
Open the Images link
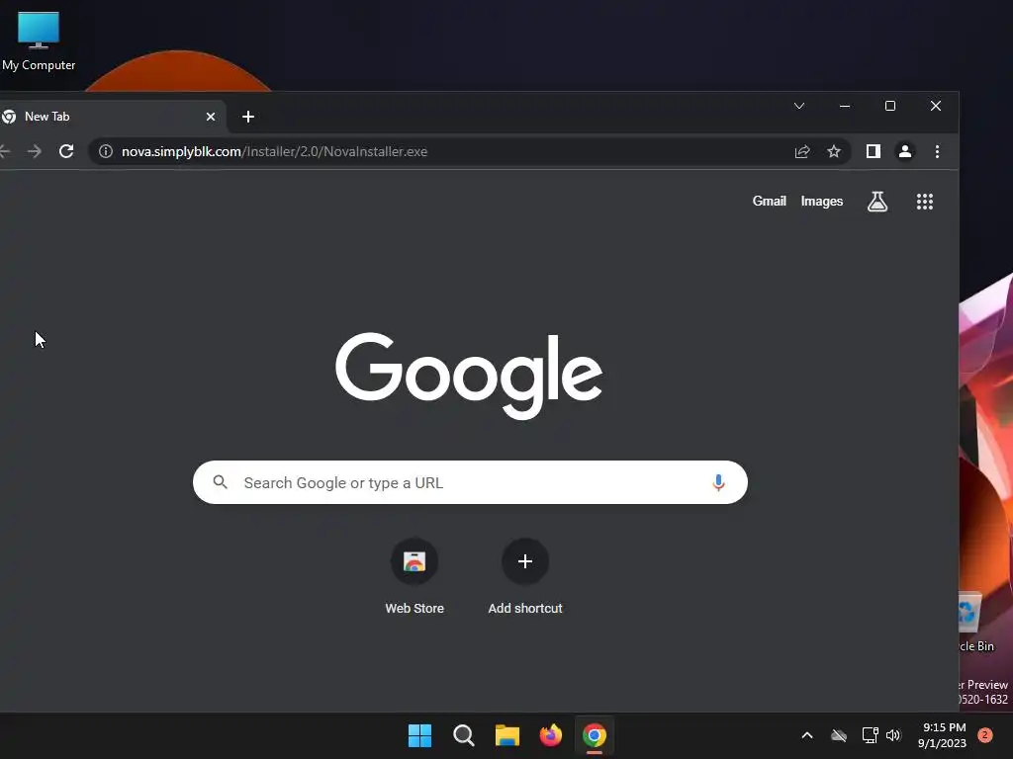[822, 202]
